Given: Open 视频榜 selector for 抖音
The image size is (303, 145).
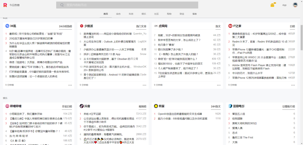Looking at the screenshot, I should [x=143, y=106].
